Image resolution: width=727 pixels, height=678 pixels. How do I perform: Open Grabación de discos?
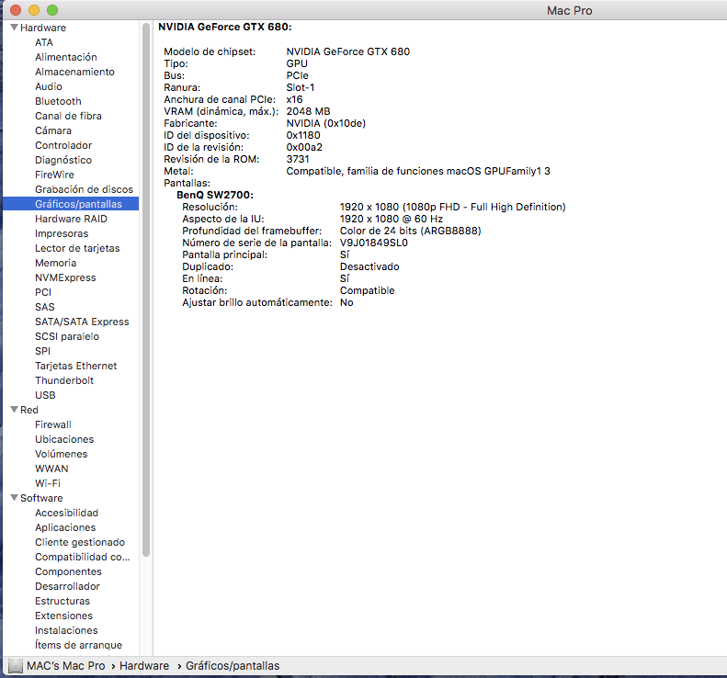click(x=84, y=189)
